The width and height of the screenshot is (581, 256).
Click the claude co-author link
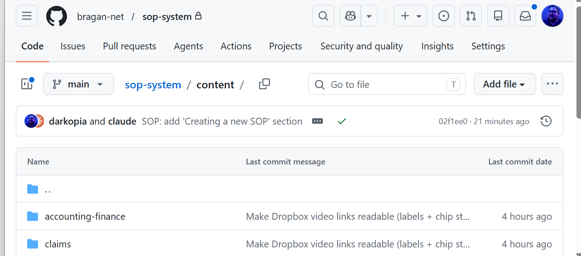pyautogui.click(x=122, y=121)
